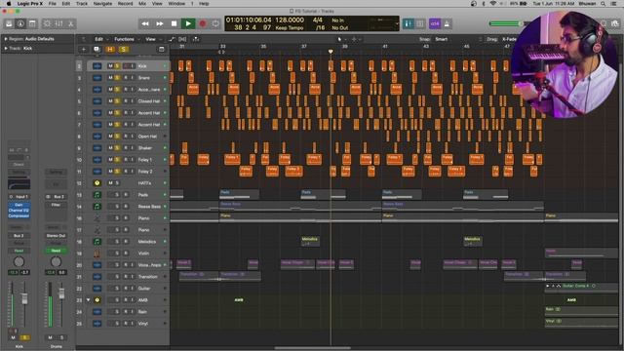The width and height of the screenshot is (624, 351).
Task: Toggle the Metronome click icon
Action: click(x=447, y=23)
